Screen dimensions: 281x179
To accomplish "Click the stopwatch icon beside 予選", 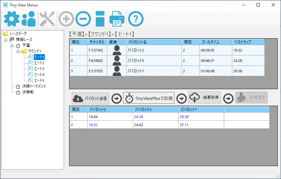I will click(18, 46).
